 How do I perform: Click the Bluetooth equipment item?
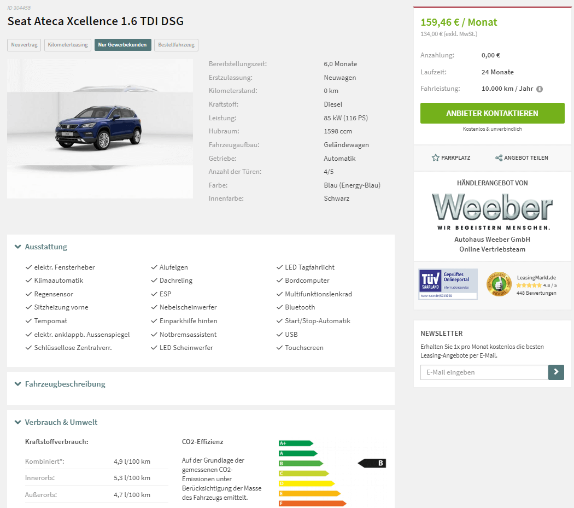point(300,307)
